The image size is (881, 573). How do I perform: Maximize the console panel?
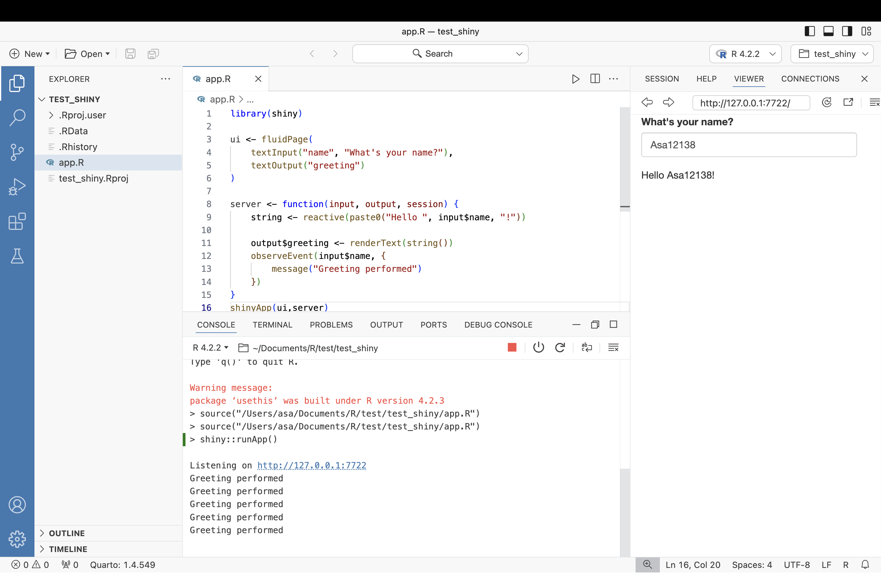pos(613,324)
